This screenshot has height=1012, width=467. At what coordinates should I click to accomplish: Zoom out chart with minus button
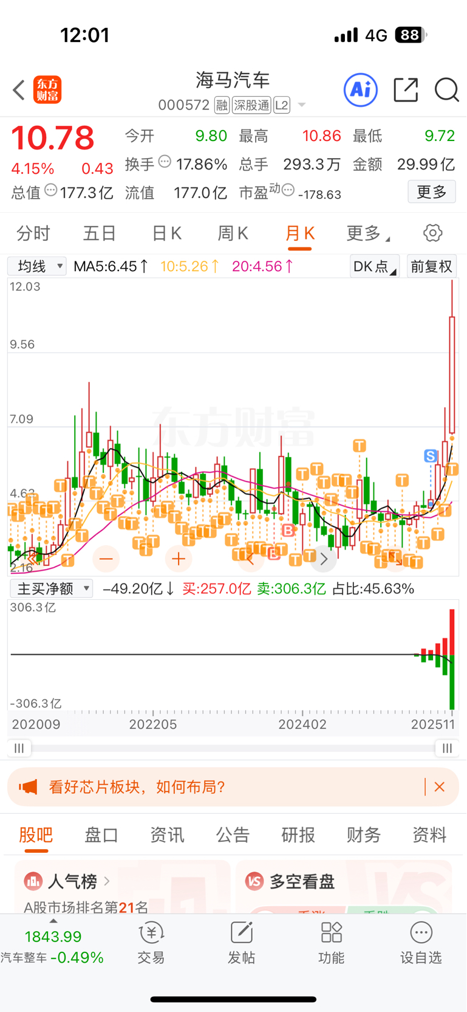[106, 559]
